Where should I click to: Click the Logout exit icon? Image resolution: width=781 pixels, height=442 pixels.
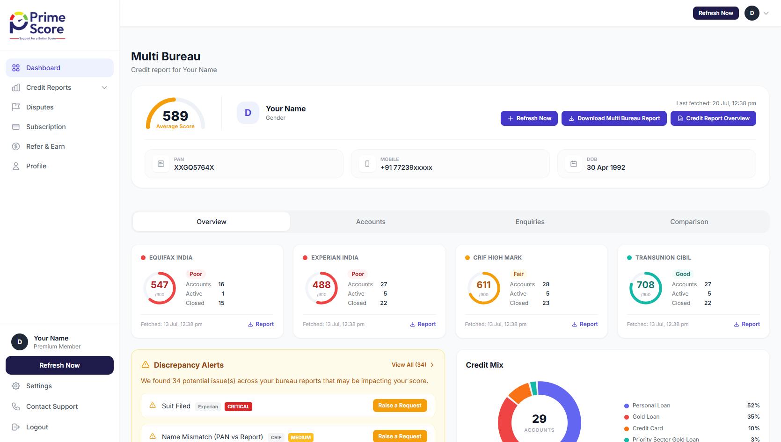16,427
